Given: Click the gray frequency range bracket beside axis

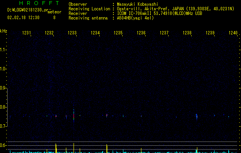Looking at the screenshot, I should [x=7, y=107].
